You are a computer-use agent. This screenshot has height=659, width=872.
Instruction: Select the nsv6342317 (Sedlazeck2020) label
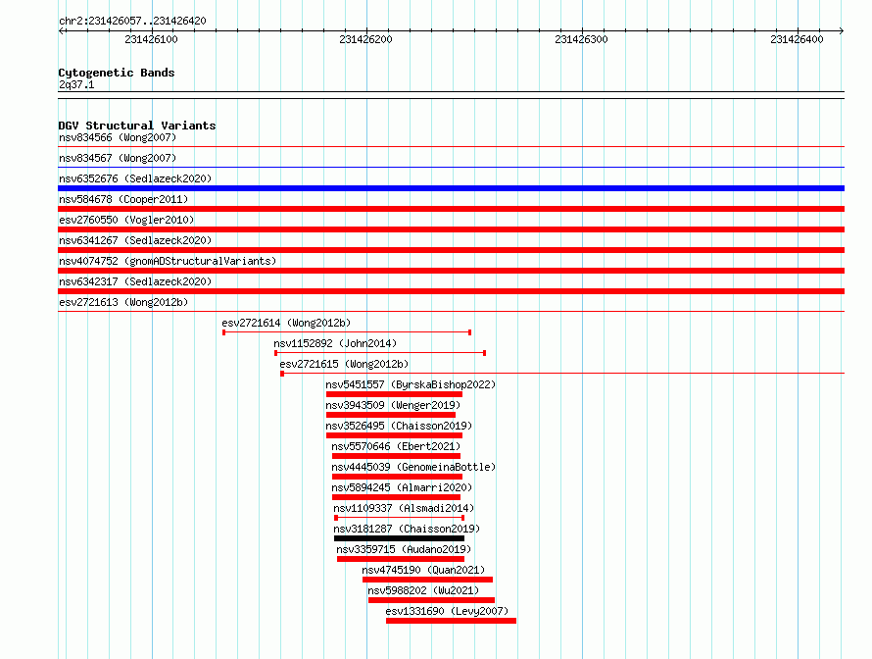click(x=135, y=281)
